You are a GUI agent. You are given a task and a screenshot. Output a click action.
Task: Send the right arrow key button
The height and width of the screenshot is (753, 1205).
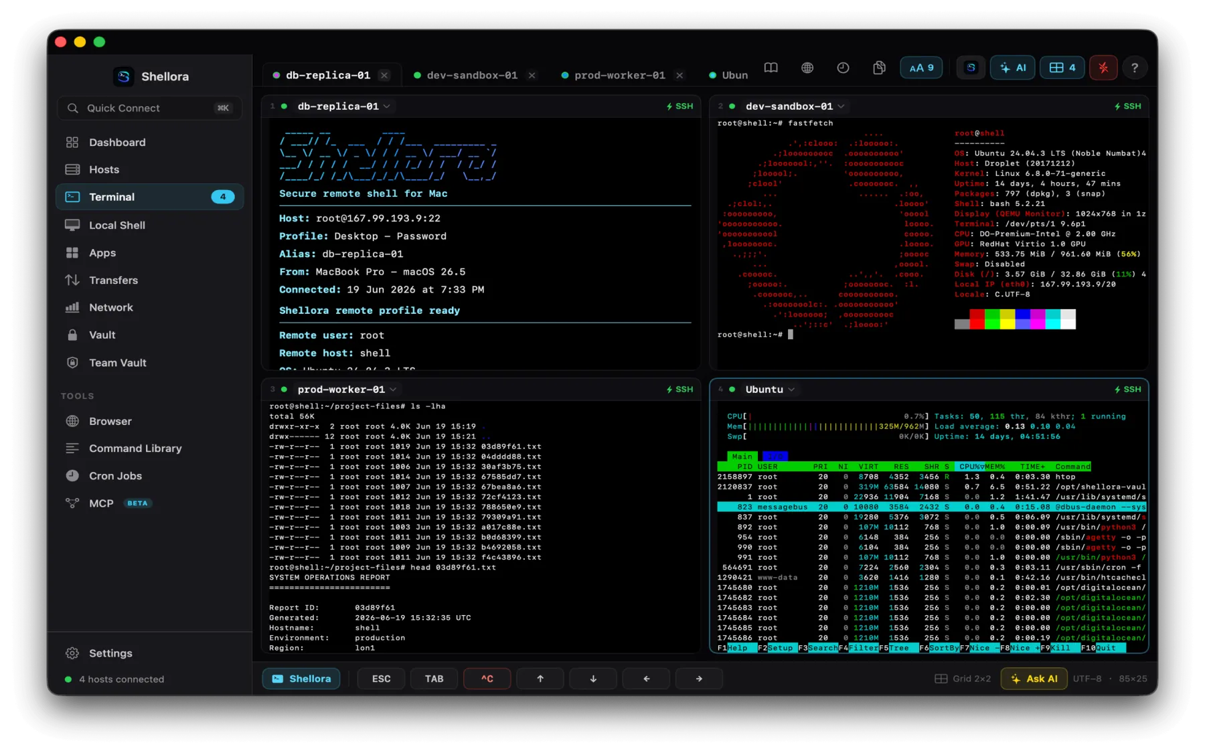tap(699, 679)
